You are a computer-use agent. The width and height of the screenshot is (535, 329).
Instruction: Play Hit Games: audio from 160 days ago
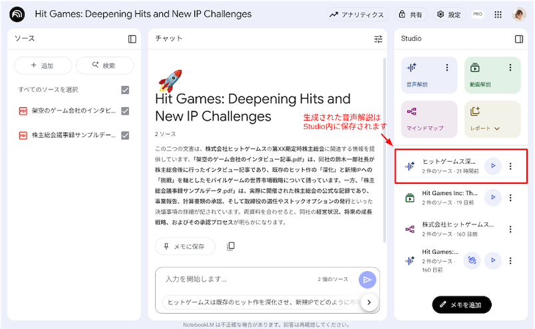492,260
